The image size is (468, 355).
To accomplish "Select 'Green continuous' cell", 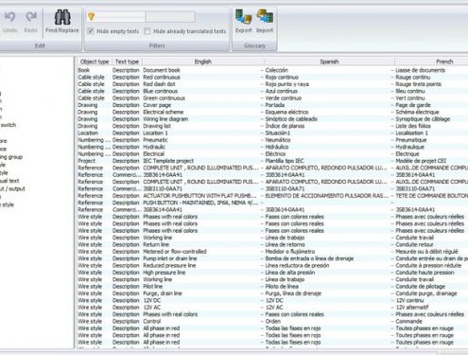I will [x=165, y=98].
